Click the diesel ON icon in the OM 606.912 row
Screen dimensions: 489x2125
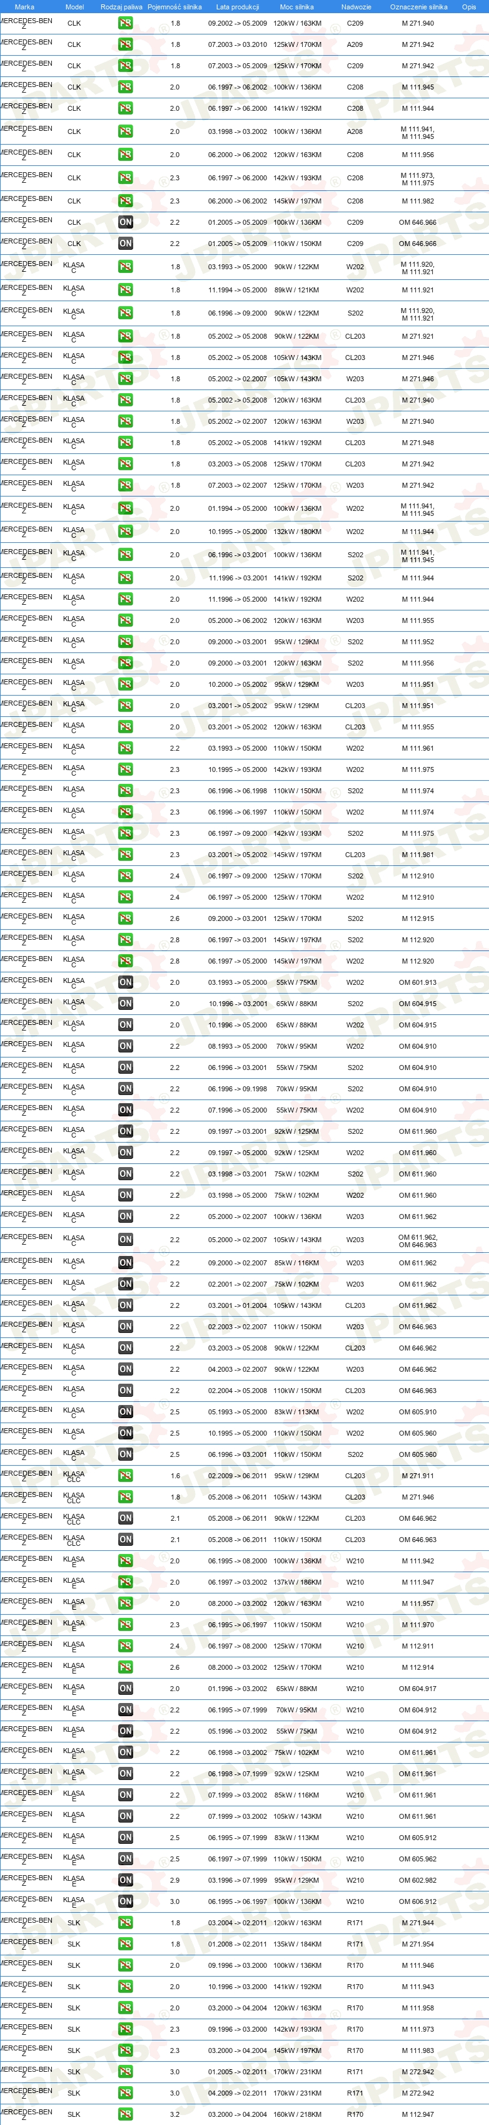click(x=125, y=1901)
